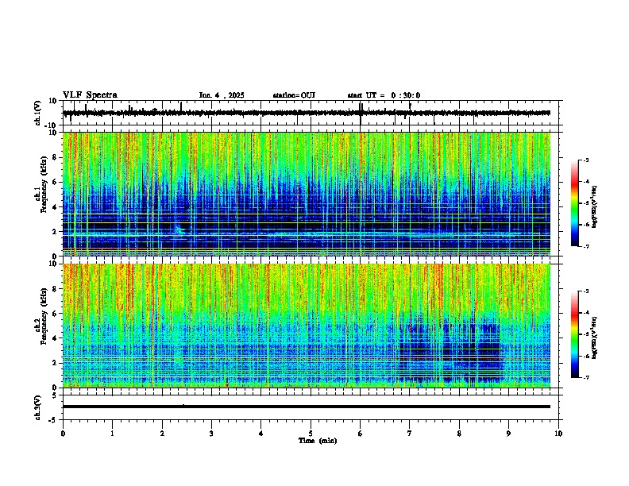Click inside the ch.1 spectrogram panel
This screenshot has width=629, height=486.
[307, 194]
